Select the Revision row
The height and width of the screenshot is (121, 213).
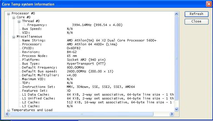point(49,52)
